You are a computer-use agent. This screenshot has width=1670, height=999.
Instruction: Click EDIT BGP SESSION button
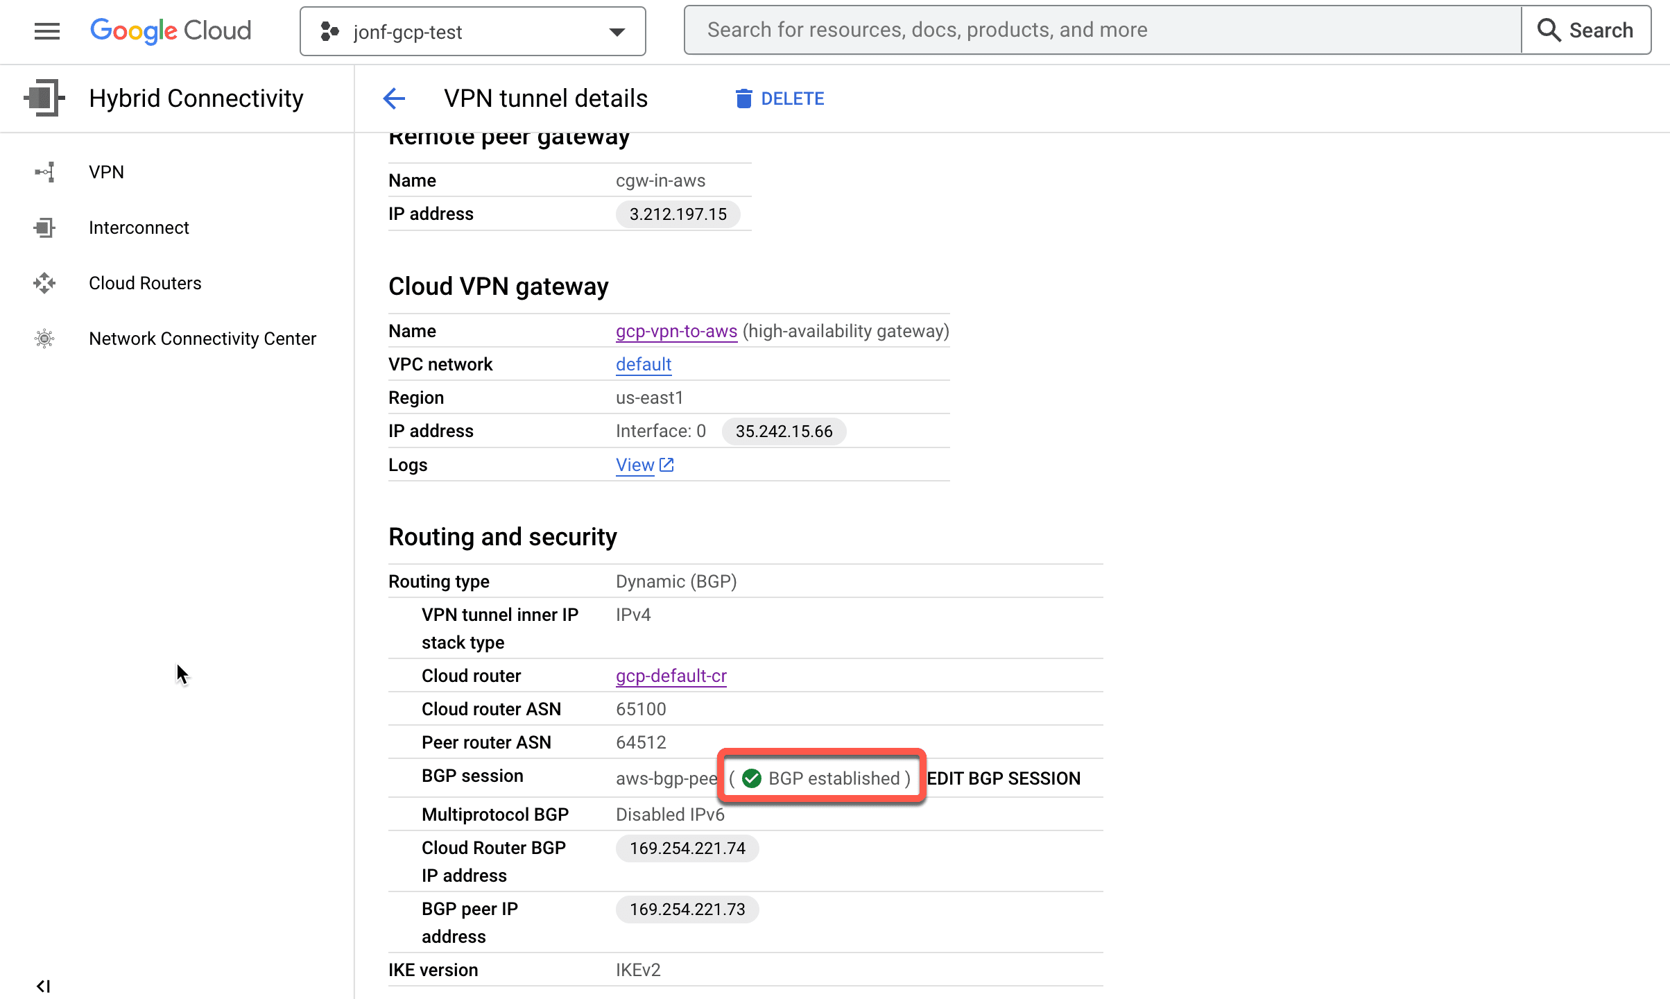1004,778
